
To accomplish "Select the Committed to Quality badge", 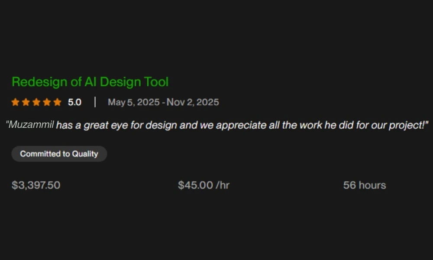I will point(59,154).
